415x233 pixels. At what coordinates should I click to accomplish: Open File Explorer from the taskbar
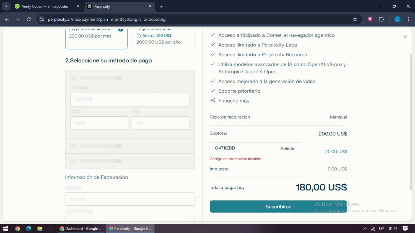[x=40, y=229]
